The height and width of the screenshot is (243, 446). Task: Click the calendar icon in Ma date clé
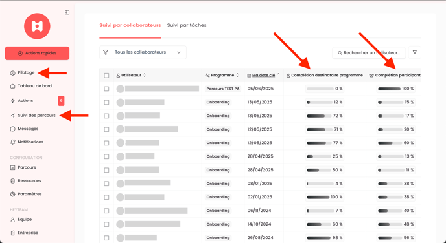[249, 76]
